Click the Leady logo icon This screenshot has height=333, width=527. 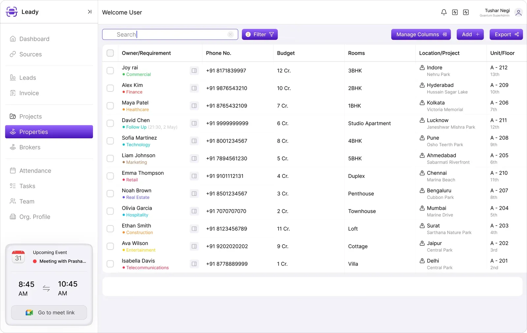click(x=12, y=12)
